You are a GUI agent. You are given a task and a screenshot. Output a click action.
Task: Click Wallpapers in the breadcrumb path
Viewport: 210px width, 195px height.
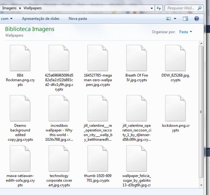33,8
